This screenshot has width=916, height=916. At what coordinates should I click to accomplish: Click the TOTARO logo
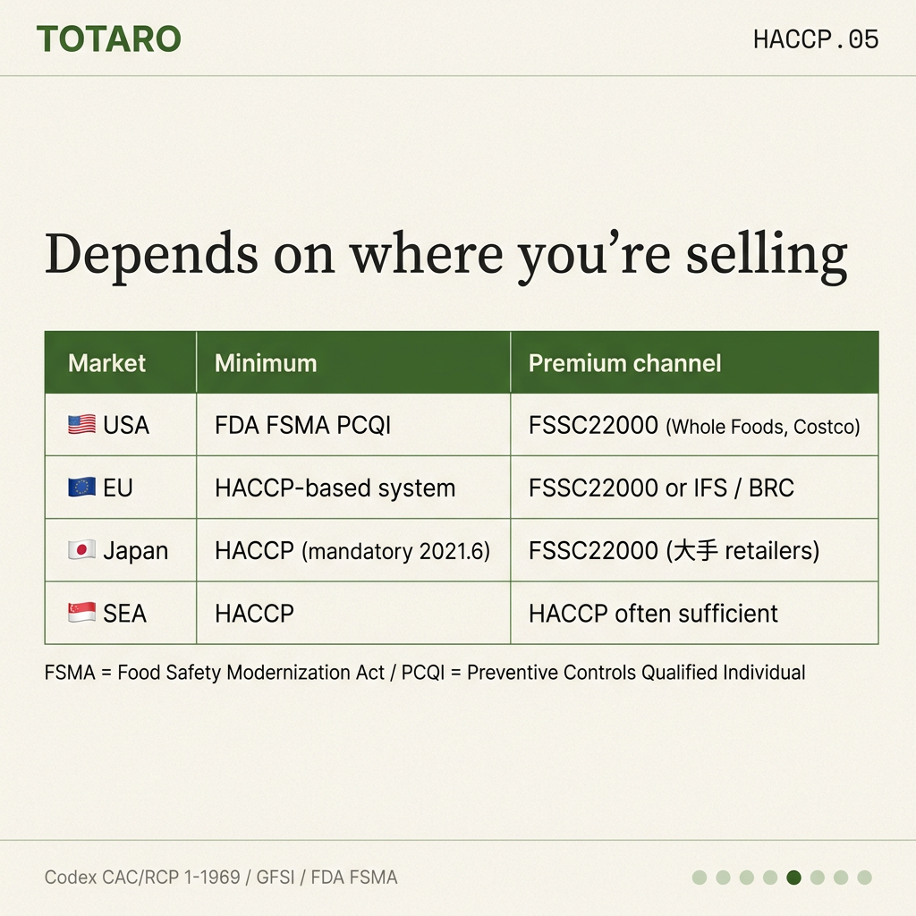[108, 39]
